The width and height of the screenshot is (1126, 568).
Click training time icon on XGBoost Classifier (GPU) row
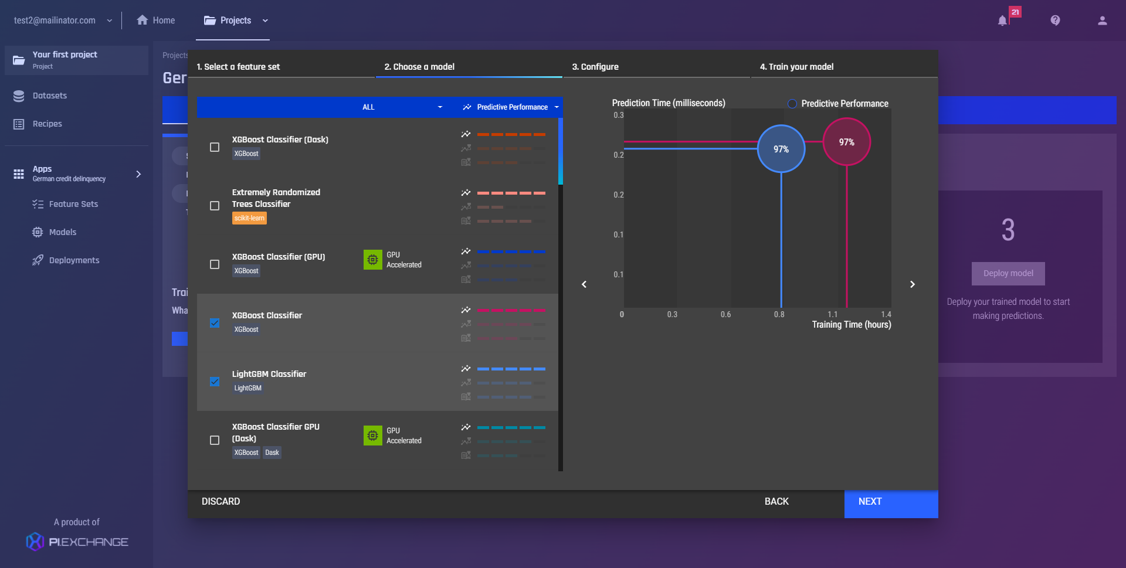click(466, 266)
